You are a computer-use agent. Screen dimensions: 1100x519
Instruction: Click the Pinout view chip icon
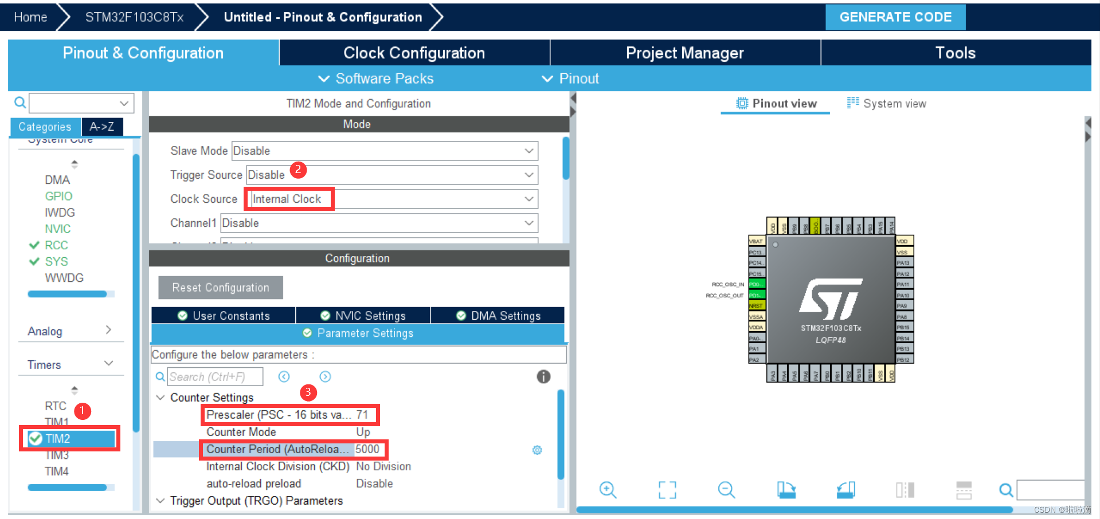pyautogui.click(x=742, y=103)
